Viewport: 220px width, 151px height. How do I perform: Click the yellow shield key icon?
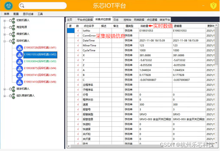213,6
